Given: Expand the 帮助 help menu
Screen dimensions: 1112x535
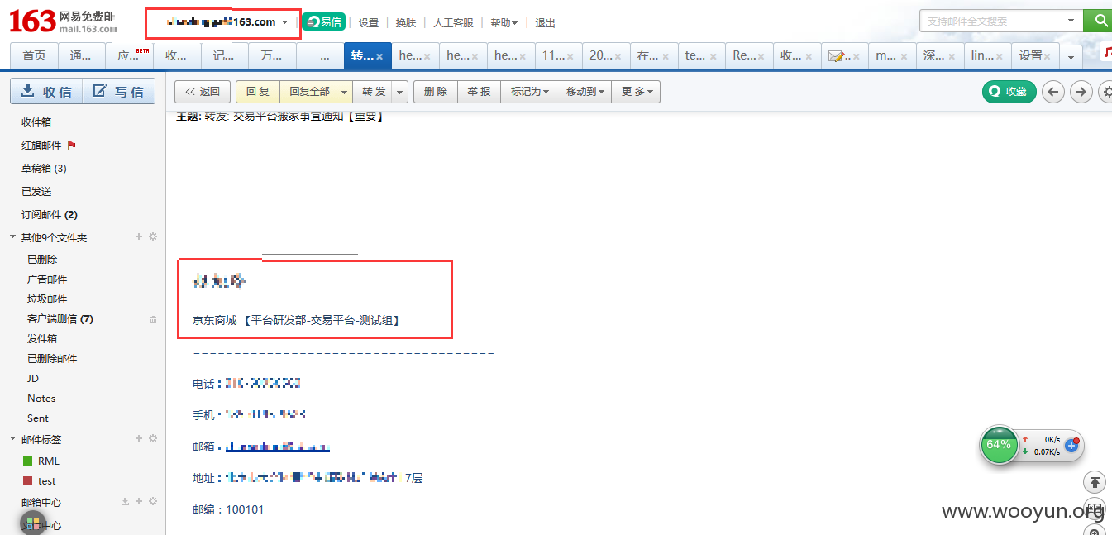Looking at the screenshot, I should tap(504, 23).
